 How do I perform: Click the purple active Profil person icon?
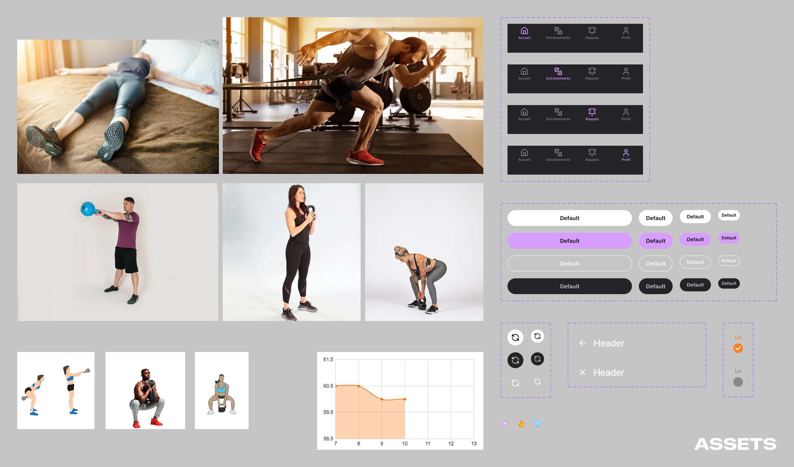[x=626, y=152]
